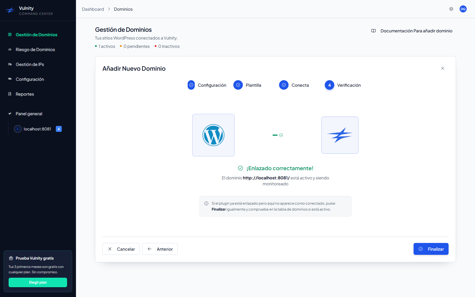Screen dimensions: 475x297
Task: Select the Verificación step label
Action: pyautogui.click(x=349, y=85)
